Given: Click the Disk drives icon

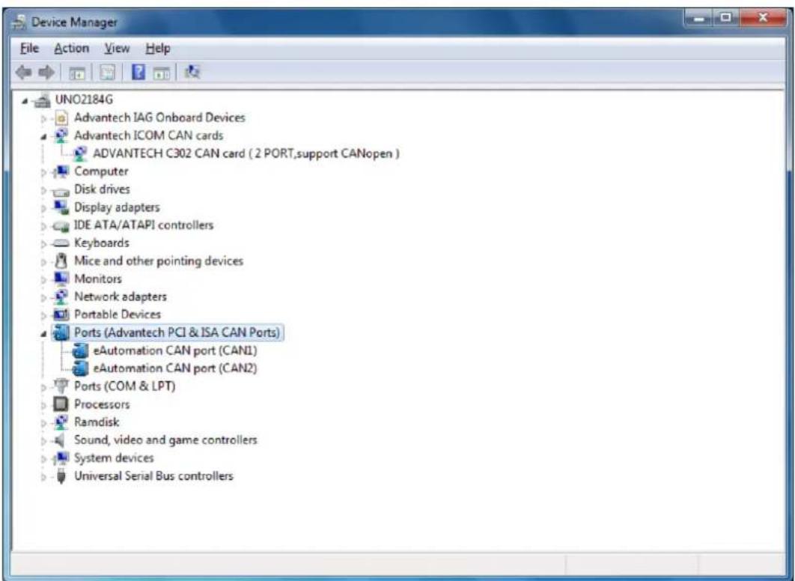Looking at the screenshot, I should pyautogui.click(x=61, y=191).
